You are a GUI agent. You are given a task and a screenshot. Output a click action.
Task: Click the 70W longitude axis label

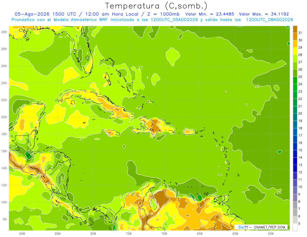click(164, 234)
